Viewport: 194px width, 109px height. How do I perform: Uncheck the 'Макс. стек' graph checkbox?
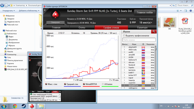pos(46,84)
